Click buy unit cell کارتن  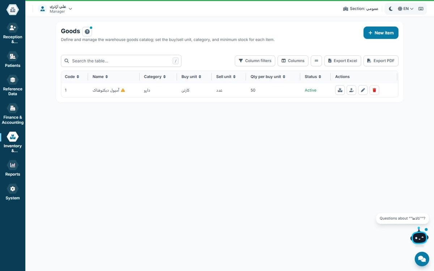pyautogui.click(x=186, y=90)
